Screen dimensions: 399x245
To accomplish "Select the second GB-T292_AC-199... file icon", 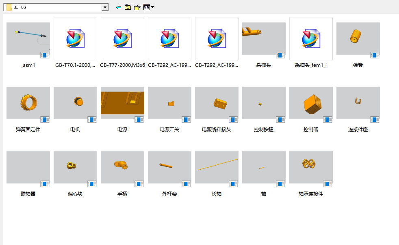I will coord(217,38).
